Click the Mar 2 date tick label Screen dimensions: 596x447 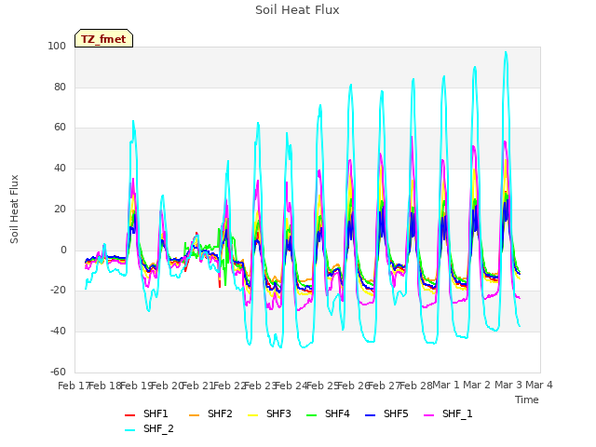[x=477, y=386]
